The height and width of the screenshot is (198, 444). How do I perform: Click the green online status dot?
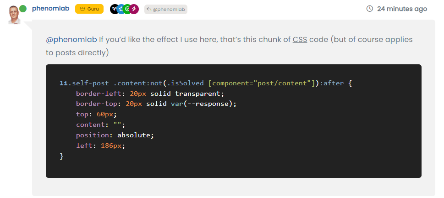(23, 9)
